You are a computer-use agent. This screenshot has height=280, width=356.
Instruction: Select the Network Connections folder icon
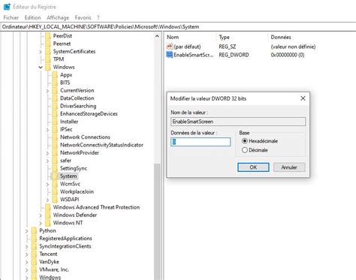click(55, 137)
